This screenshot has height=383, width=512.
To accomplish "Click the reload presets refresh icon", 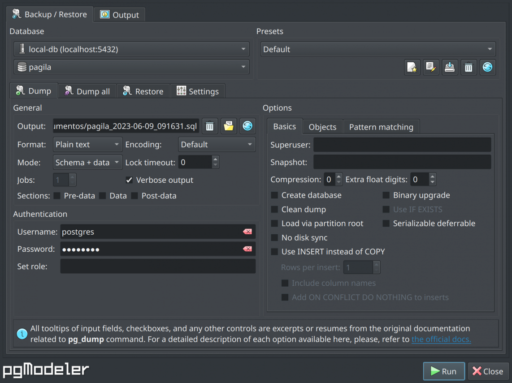I will 487,67.
